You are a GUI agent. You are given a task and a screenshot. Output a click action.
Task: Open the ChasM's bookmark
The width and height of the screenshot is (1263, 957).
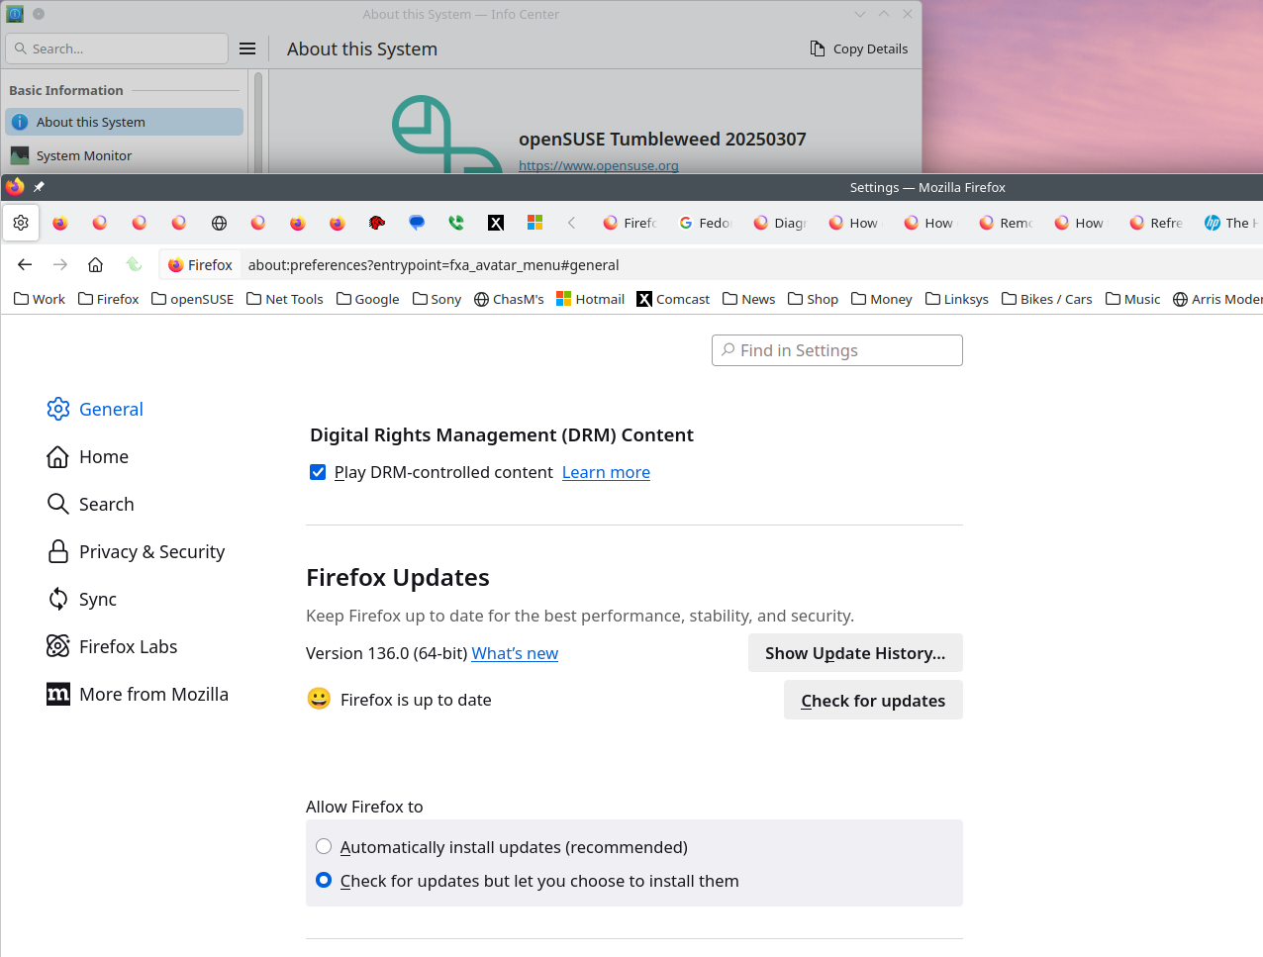point(509,299)
